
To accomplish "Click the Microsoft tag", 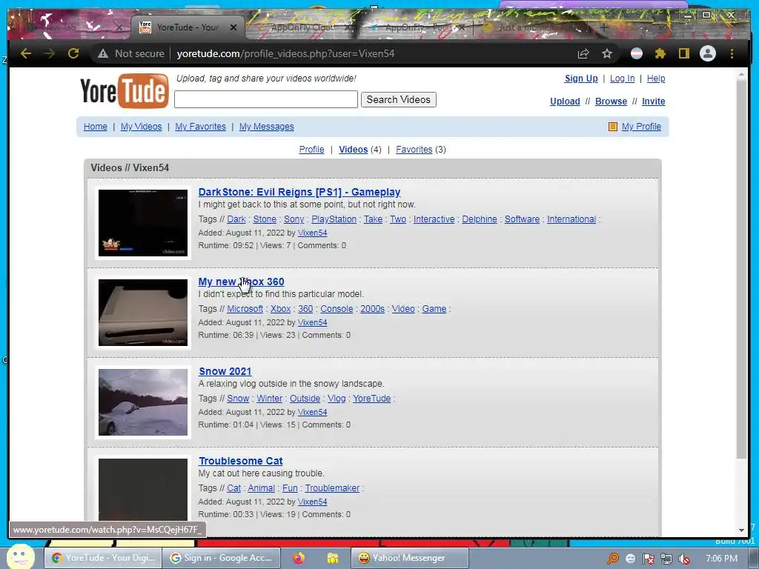I will tap(245, 309).
